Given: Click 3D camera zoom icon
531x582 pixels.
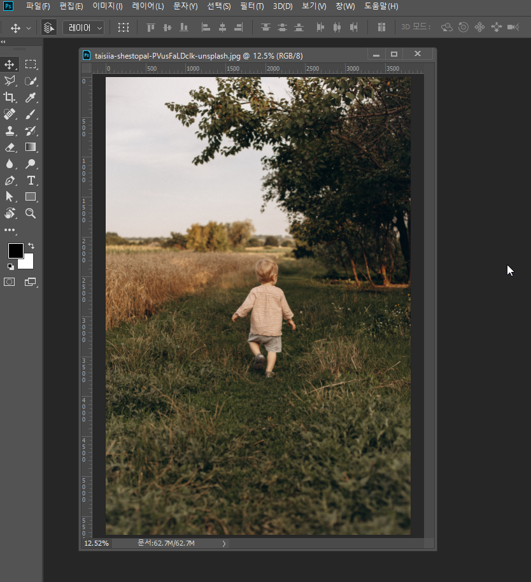Looking at the screenshot, I should 513,27.
